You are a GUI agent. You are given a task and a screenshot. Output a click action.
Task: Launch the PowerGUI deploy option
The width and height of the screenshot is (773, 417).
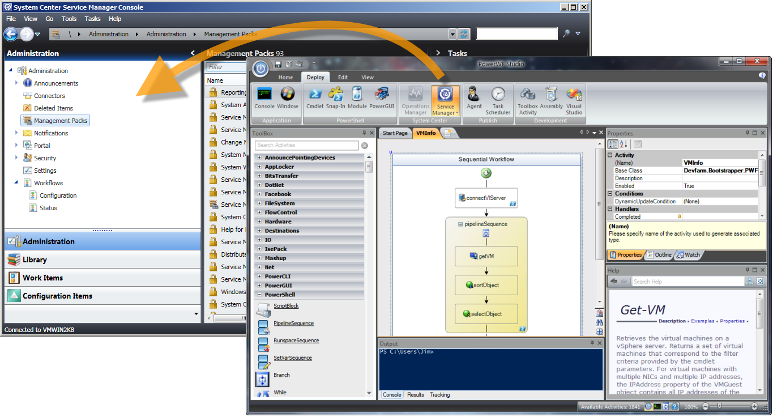point(382,98)
